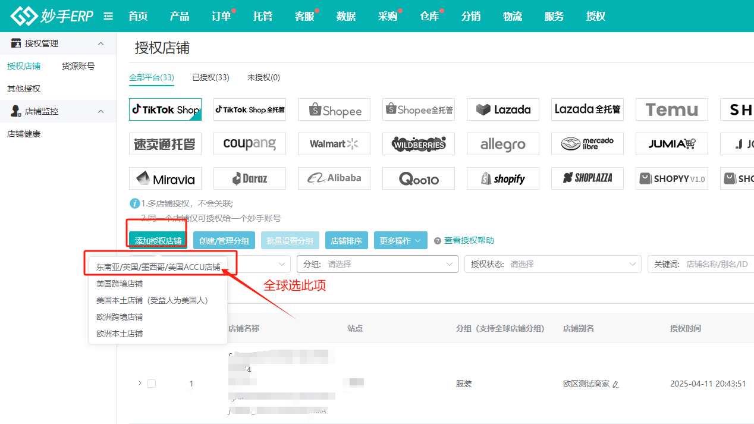The height and width of the screenshot is (424, 754).
Task: Select the 速卖通托管 platform tile
Action: (165, 144)
